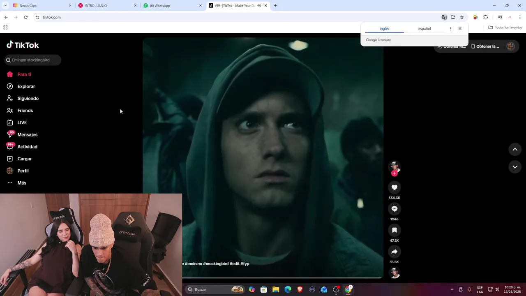Open Brave browser from taskbar
Image resolution: width=526 pixels, height=296 pixels.
coord(300,289)
